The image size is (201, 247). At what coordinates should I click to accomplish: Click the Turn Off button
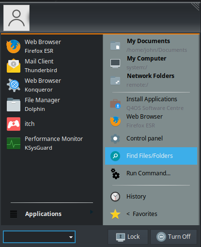173,237
